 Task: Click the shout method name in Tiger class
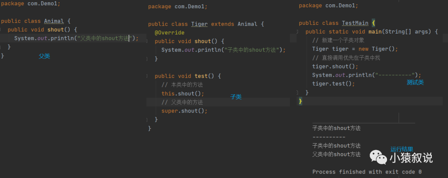[x=203, y=41]
